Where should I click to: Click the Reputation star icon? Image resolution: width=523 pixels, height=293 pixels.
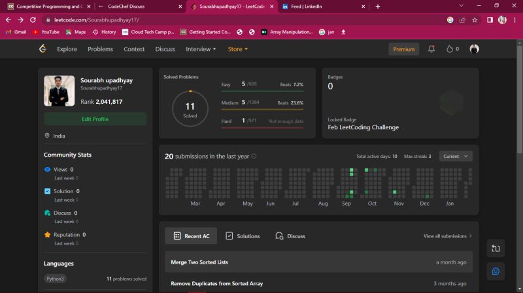[47, 235]
